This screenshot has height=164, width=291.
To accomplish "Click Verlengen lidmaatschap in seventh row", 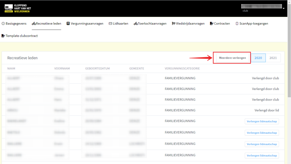I will [x=262, y=144].
